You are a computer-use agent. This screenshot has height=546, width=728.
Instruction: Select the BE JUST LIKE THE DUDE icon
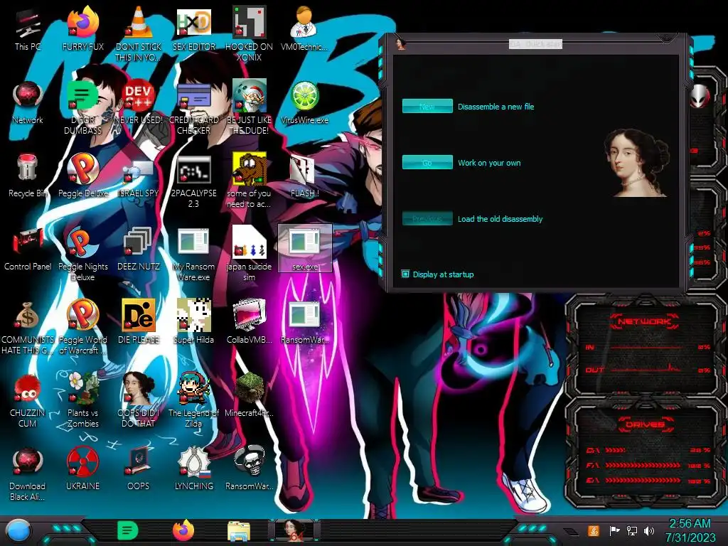pyautogui.click(x=249, y=96)
